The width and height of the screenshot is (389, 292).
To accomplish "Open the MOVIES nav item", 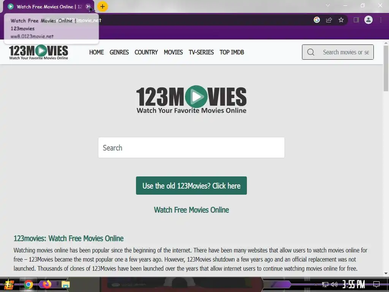I will (x=173, y=52).
